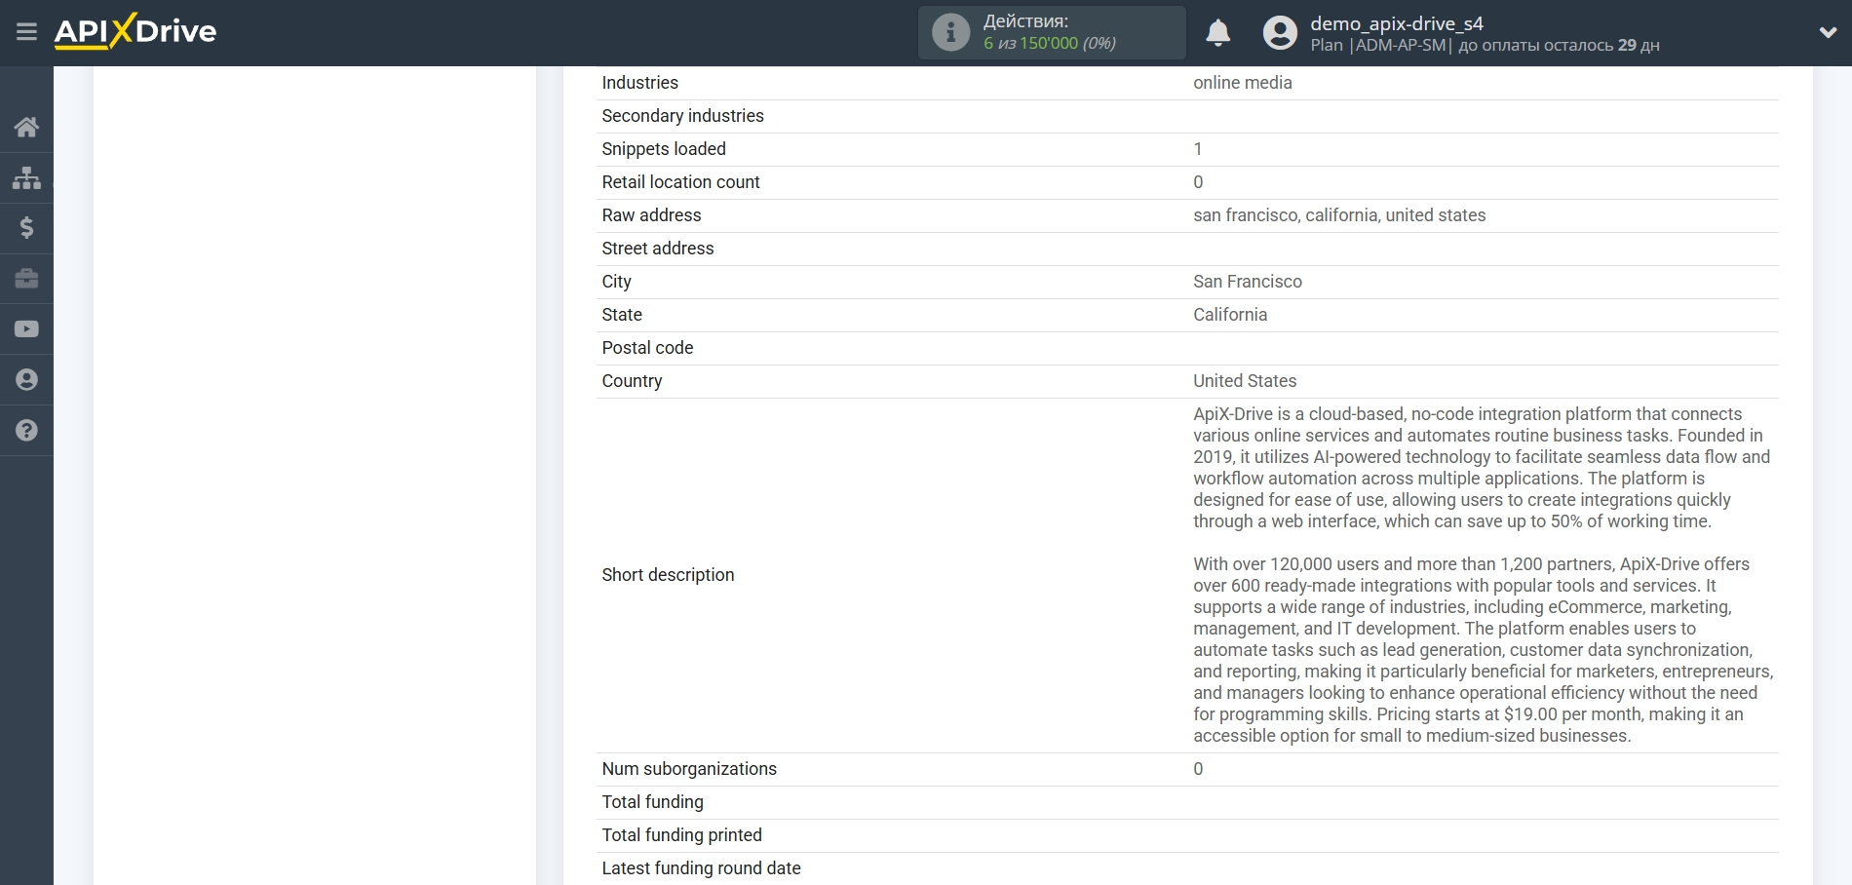Click the demo_apix-drive_s4 account name
Viewport: 1852px width, 885px height.
point(1396,23)
